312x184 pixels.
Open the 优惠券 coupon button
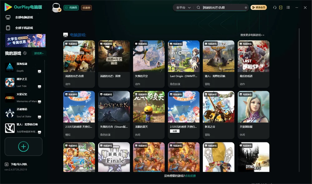click(x=86, y=8)
